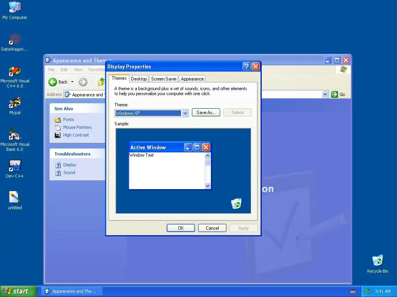Click the Appearance and The... taskbar button
The height and width of the screenshot is (297, 397).
point(72,291)
